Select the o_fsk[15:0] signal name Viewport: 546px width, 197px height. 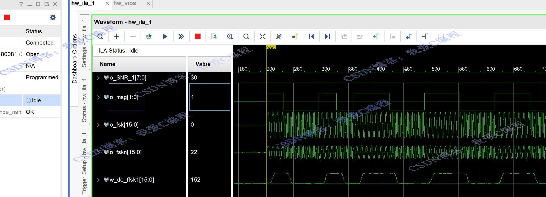click(124, 125)
